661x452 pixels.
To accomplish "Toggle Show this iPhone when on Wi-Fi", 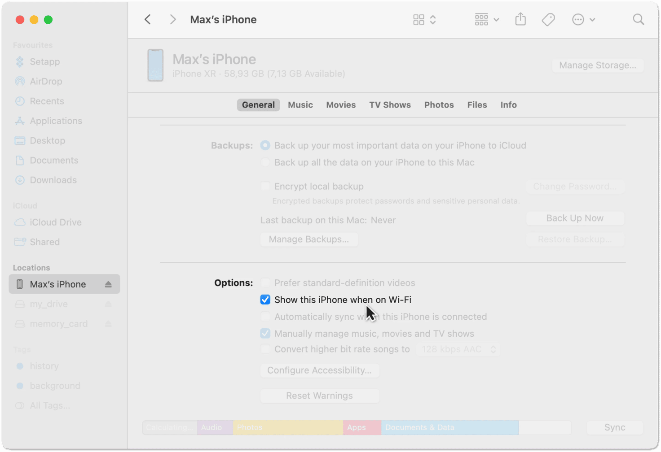I will 265,300.
